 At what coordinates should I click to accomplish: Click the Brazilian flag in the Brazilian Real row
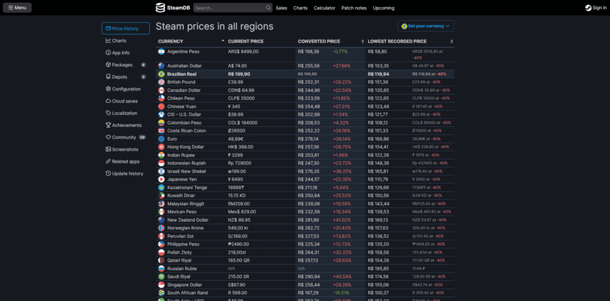(161, 74)
